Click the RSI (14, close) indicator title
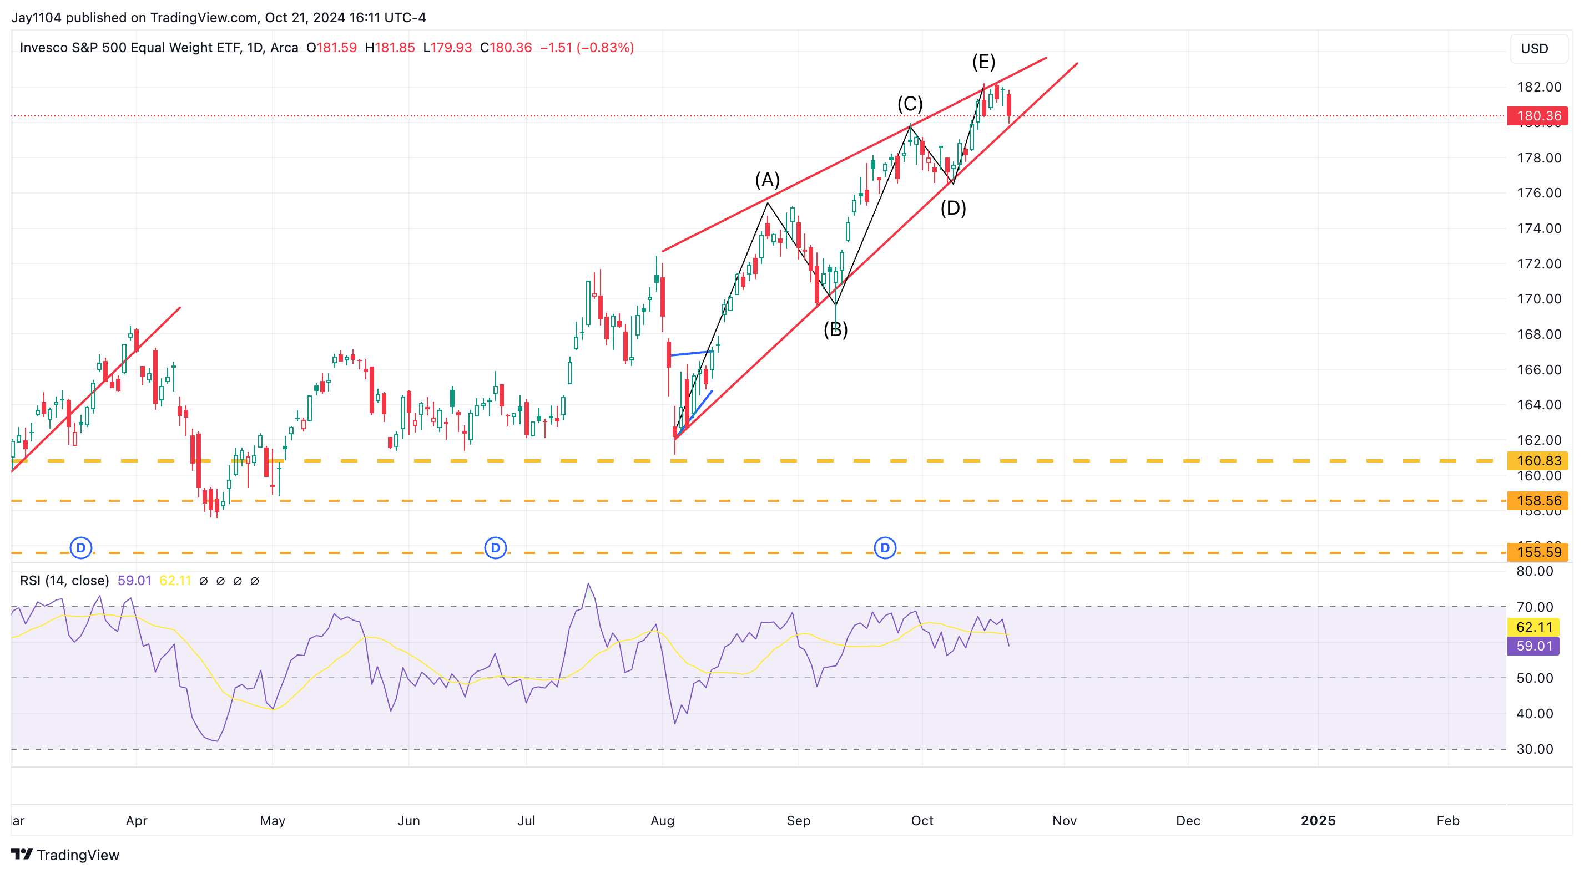The image size is (1584, 874). (x=64, y=581)
